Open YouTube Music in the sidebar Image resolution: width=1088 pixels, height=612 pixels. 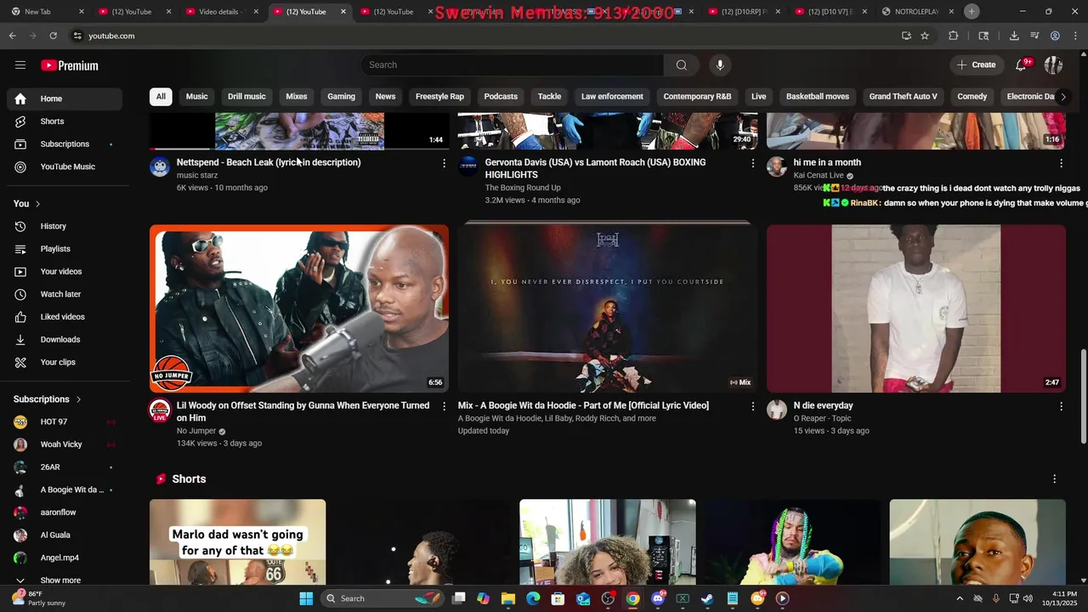[65, 167]
